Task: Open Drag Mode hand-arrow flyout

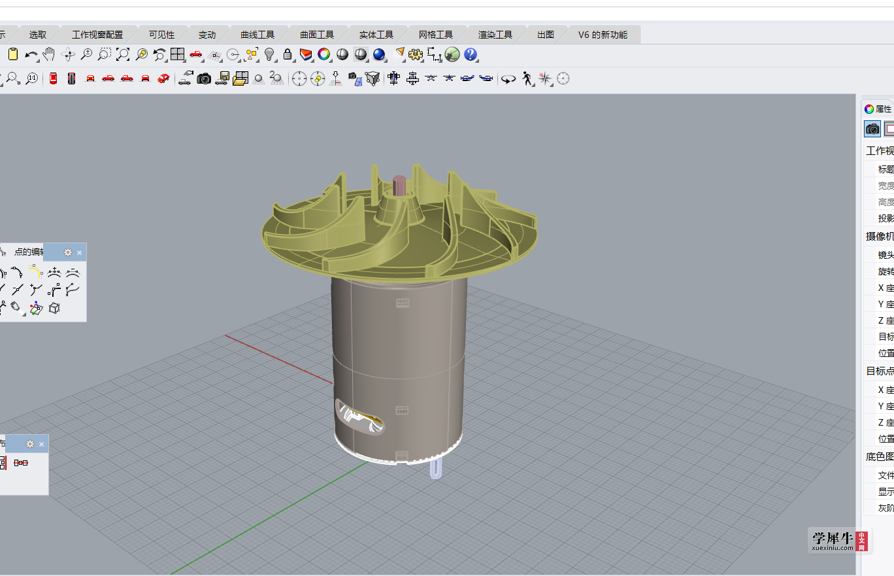Action: pos(18,307)
